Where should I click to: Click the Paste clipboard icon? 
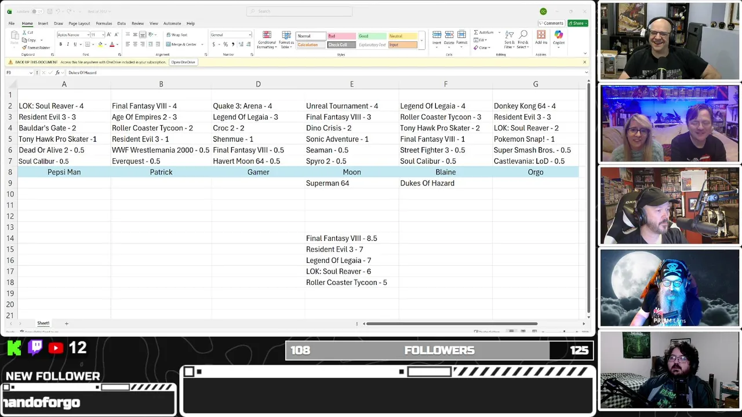click(14, 38)
